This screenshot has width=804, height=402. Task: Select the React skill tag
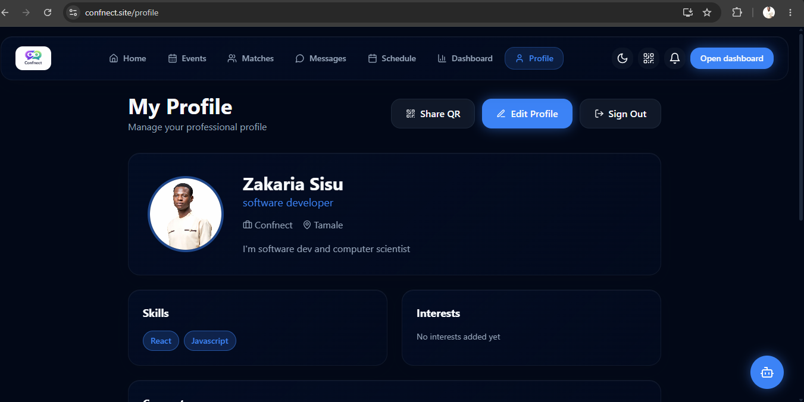(161, 341)
